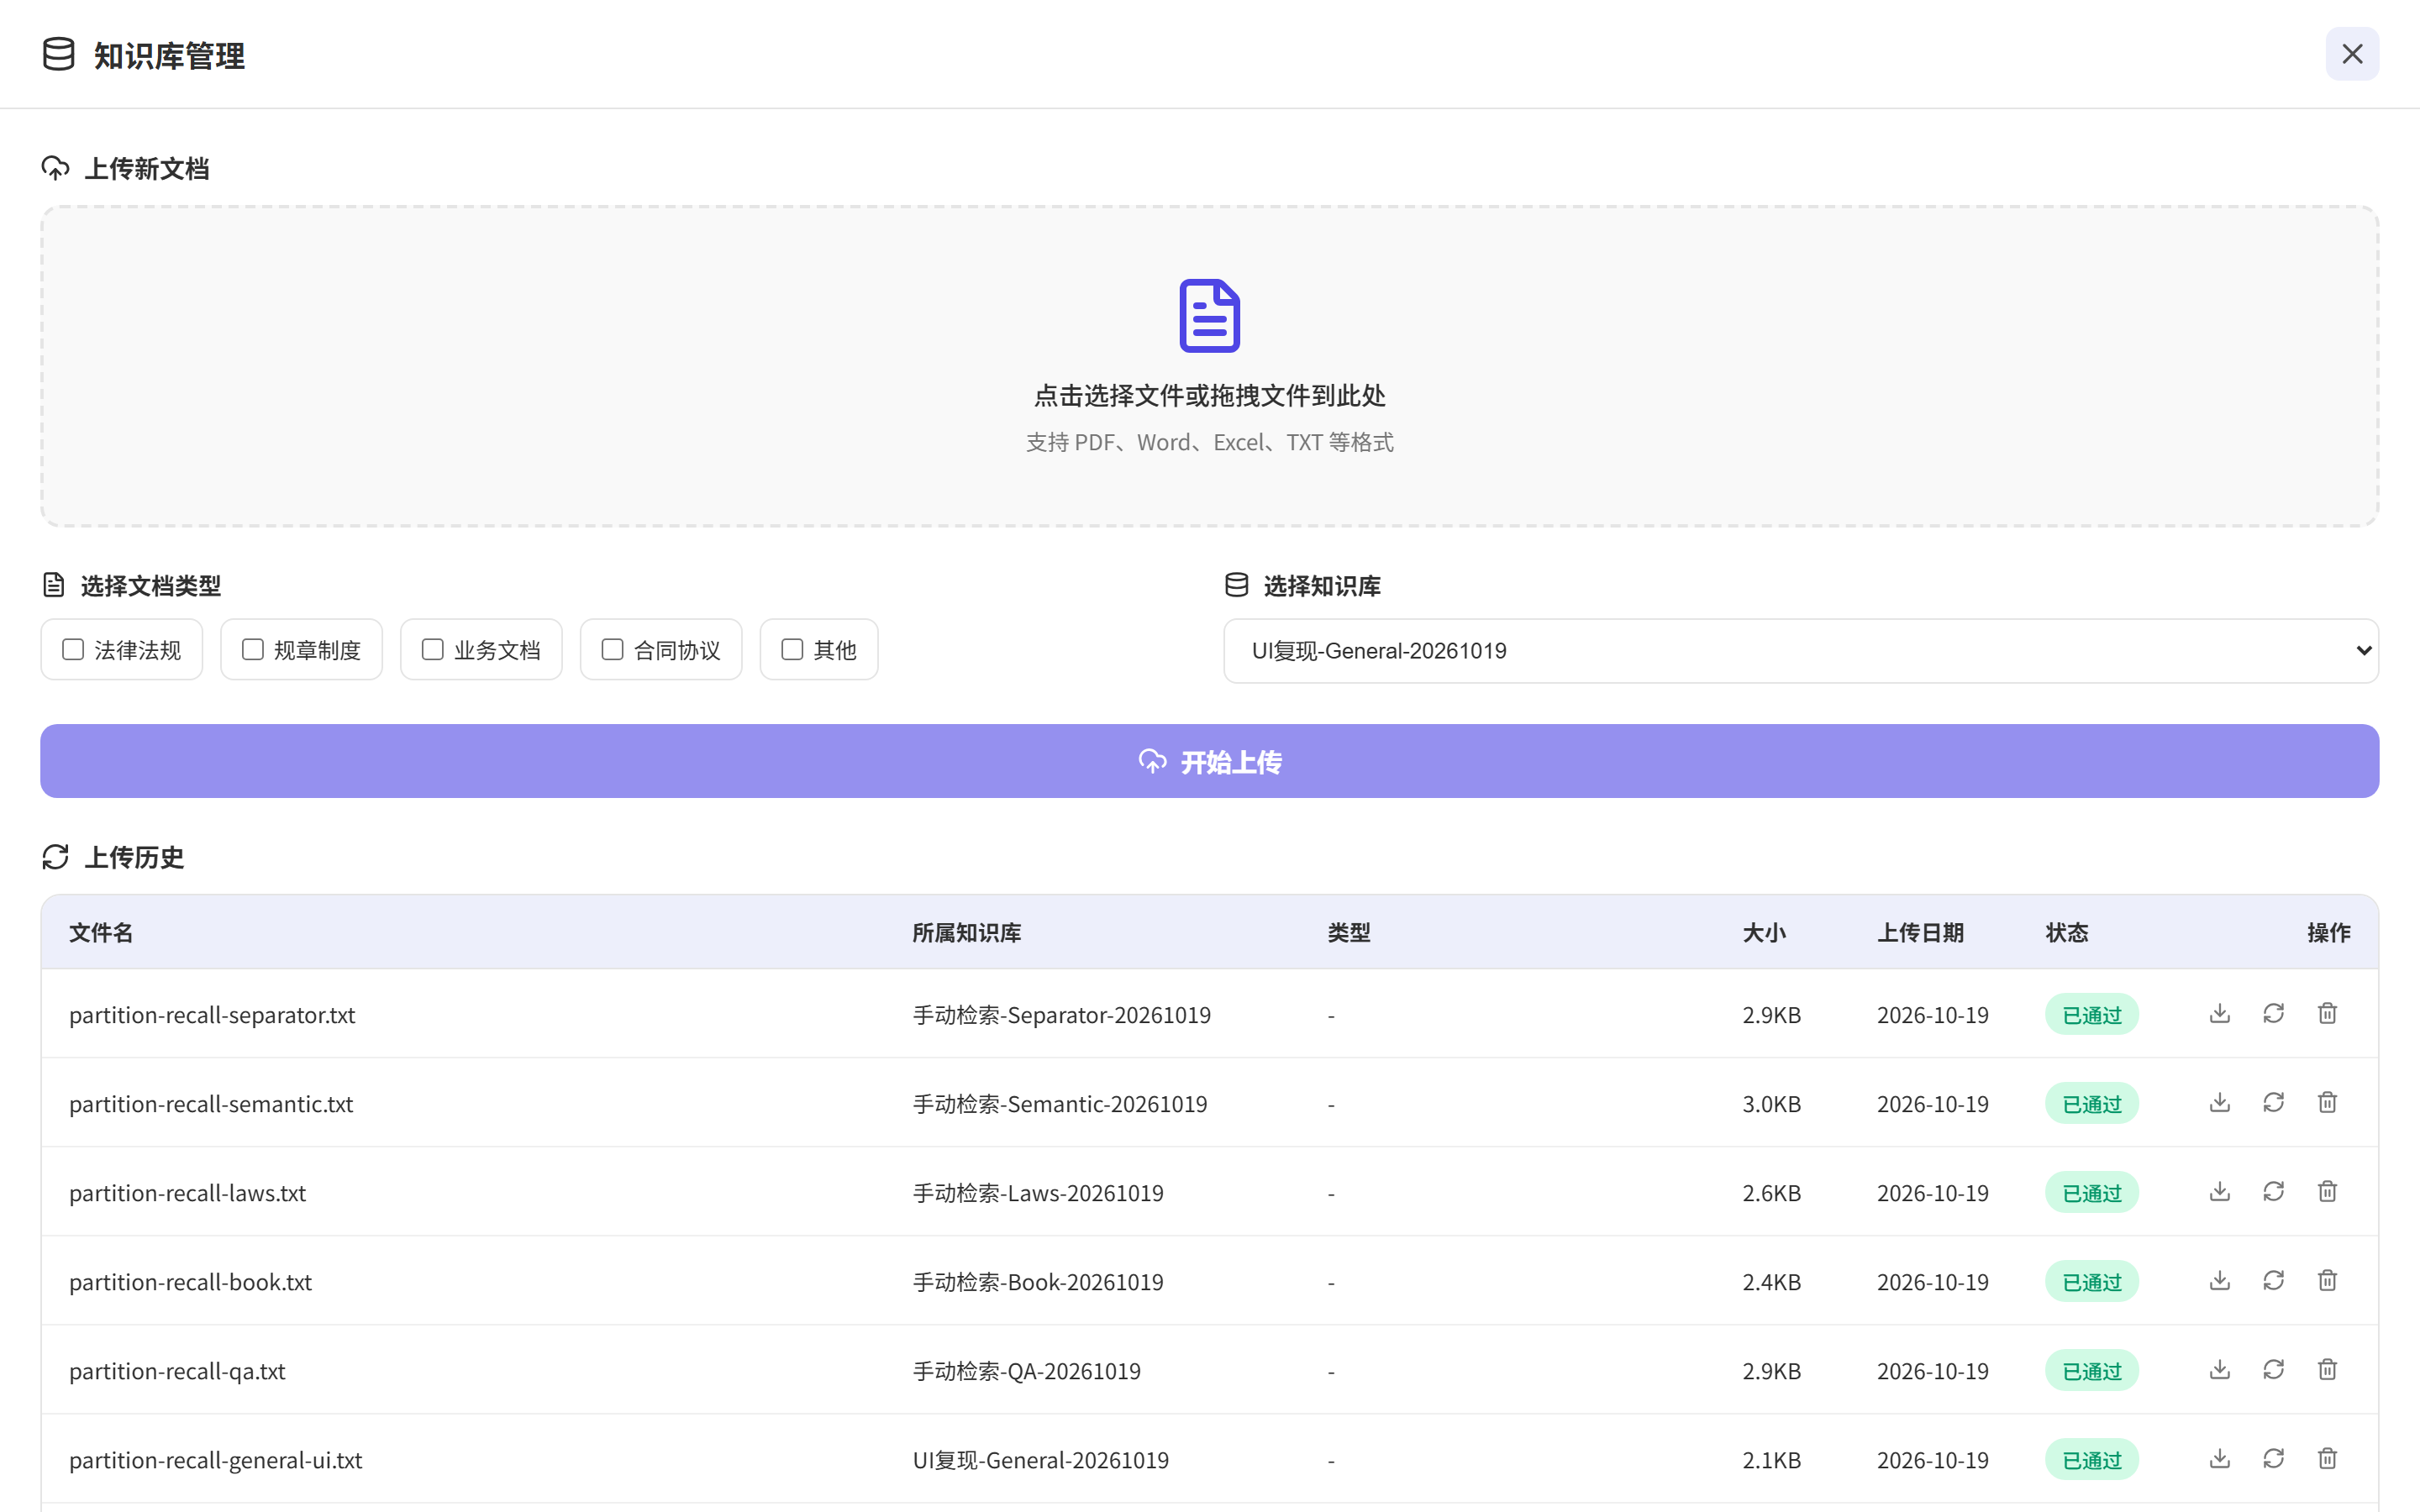Re-process partition-recall-separator.txt with refresh icon
Image resolution: width=2420 pixels, height=1512 pixels.
(2274, 1014)
